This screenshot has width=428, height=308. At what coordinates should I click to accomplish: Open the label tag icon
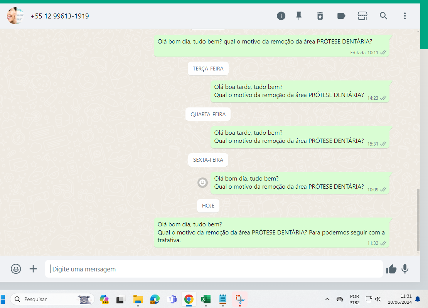pos(341,16)
